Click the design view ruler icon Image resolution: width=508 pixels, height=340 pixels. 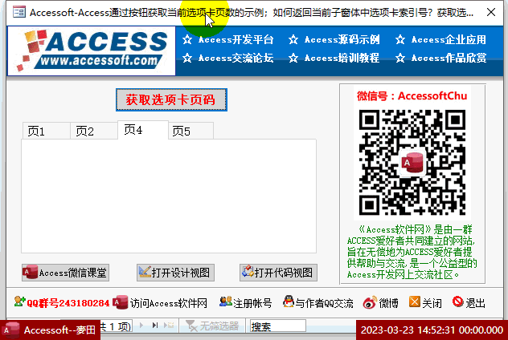(x=145, y=272)
